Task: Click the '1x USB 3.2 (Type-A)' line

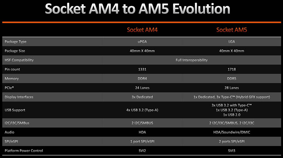Action: pos(232,110)
